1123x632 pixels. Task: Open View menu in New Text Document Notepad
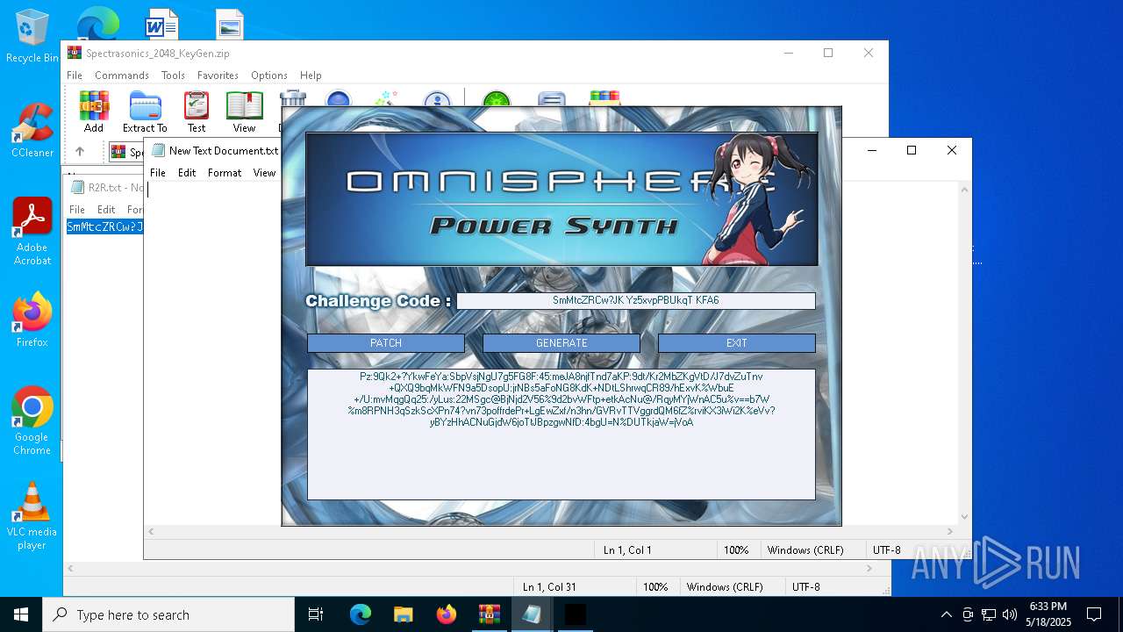point(265,173)
